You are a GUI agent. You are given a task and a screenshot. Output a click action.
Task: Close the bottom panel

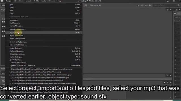click(x=171, y=82)
